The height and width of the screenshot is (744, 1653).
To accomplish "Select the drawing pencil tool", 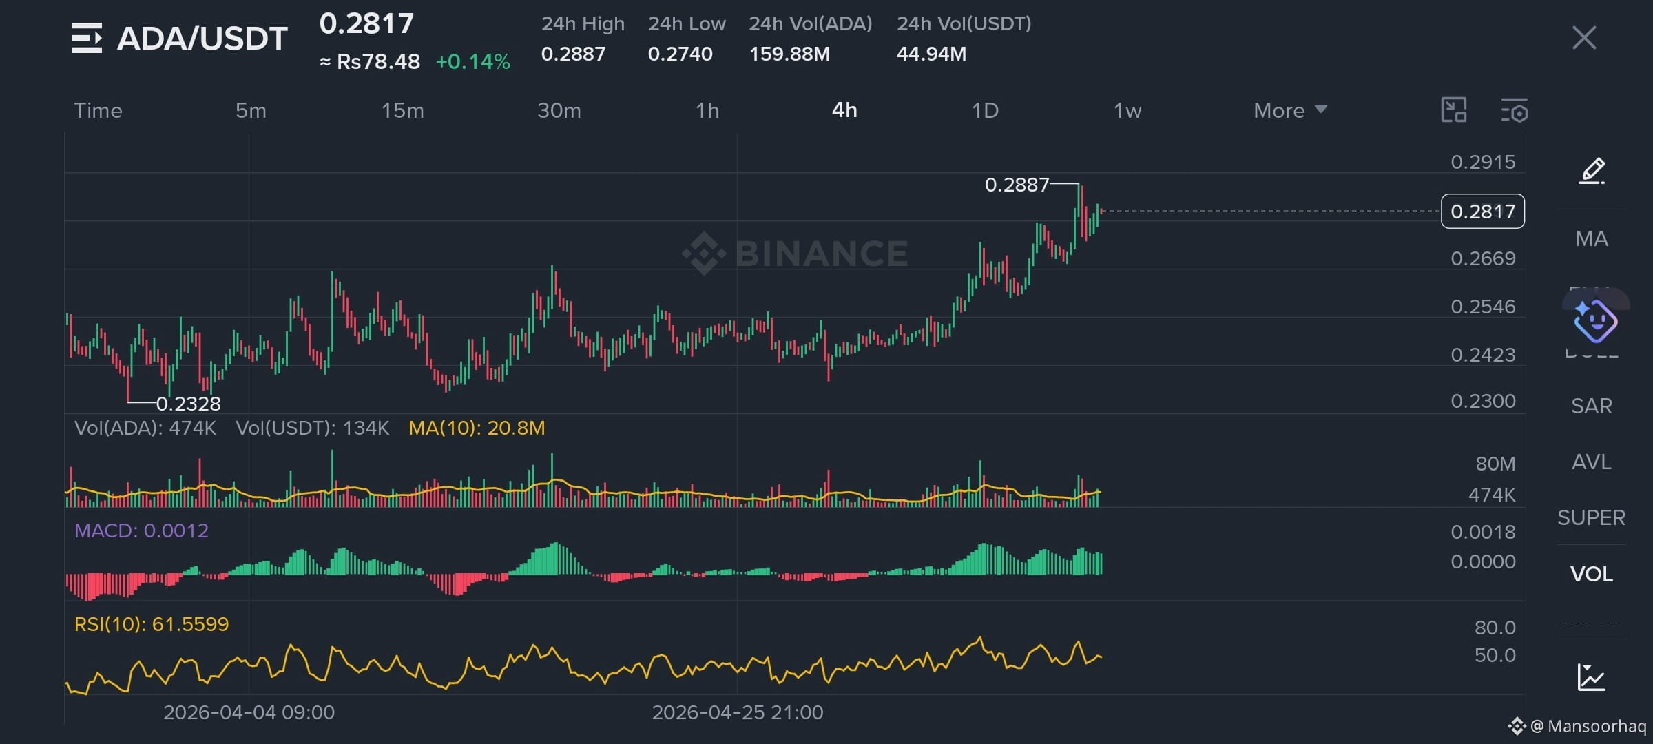I will 1592,171.
